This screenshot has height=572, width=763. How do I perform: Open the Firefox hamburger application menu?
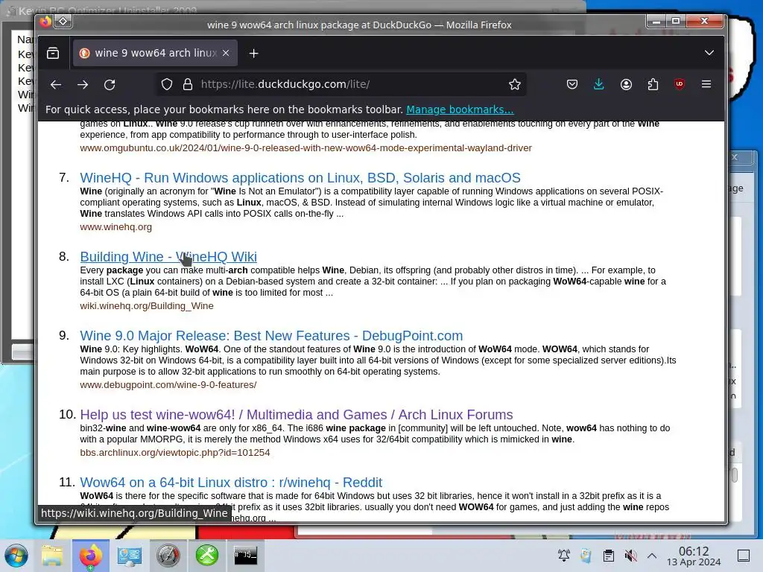706,85
